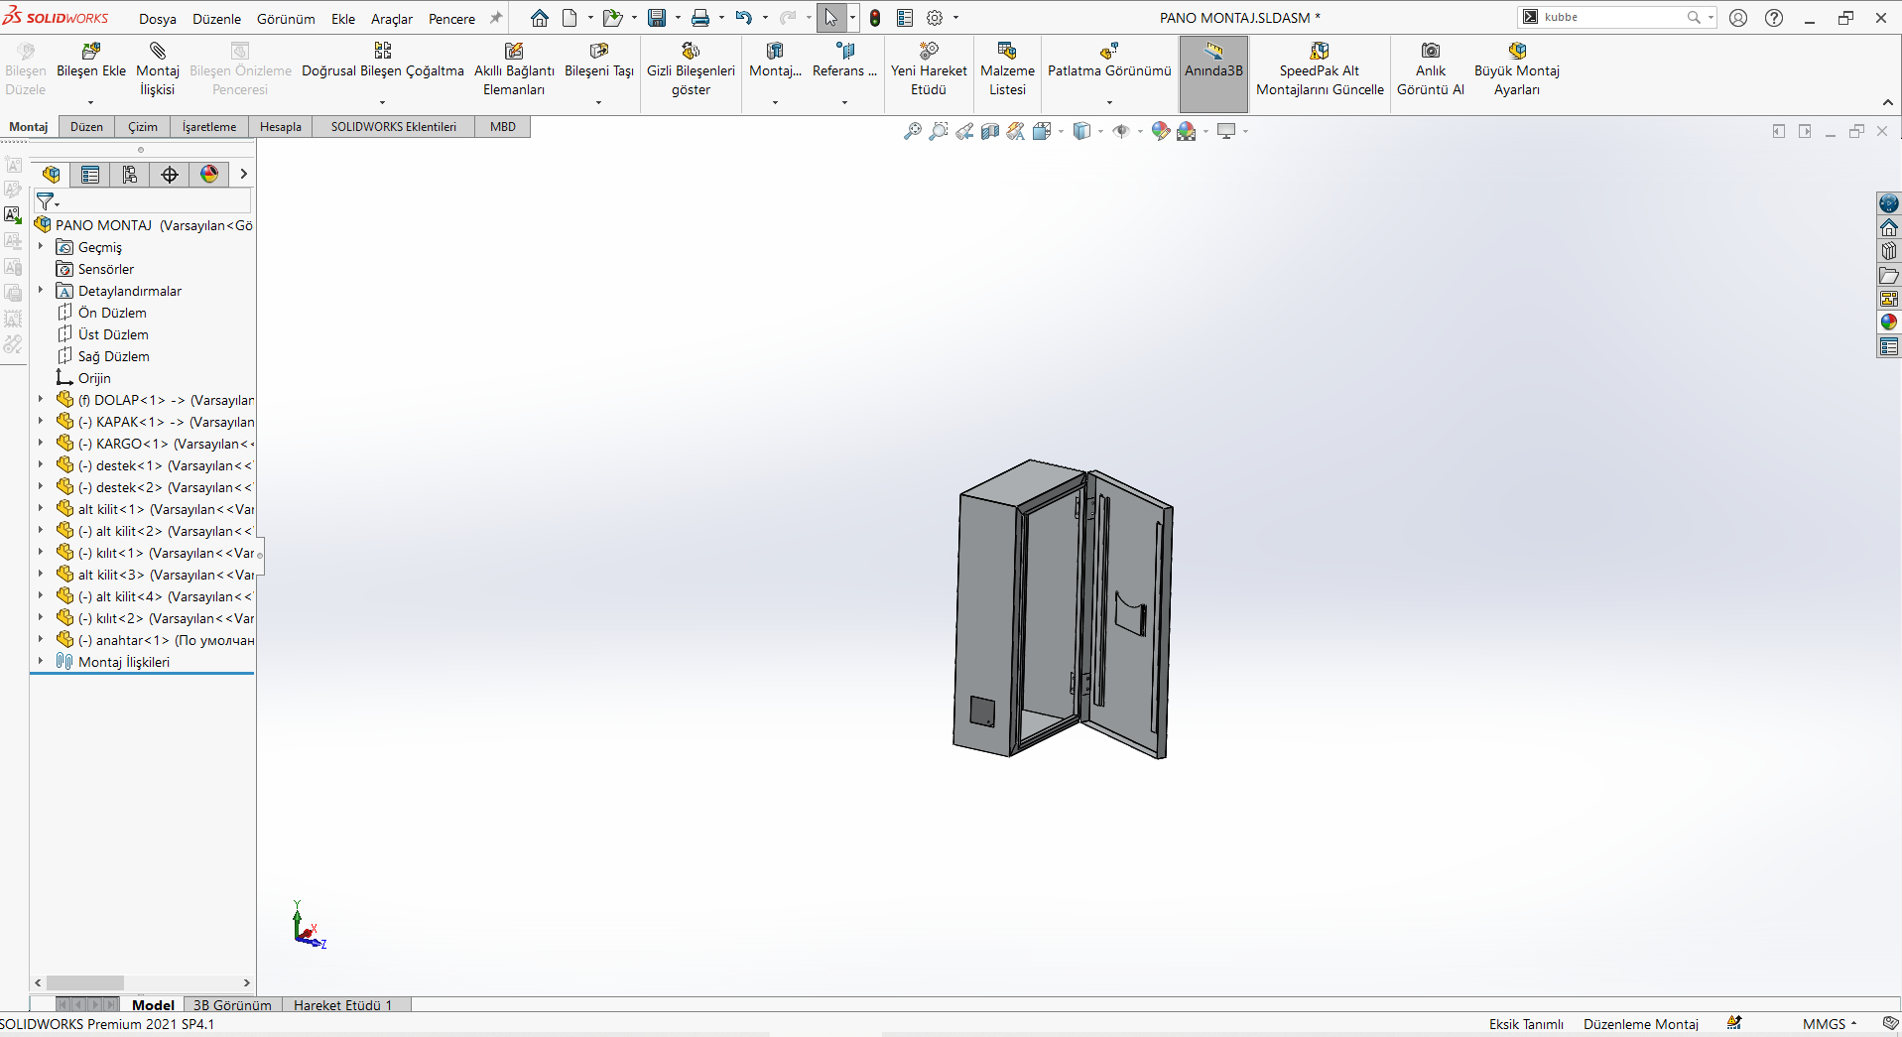Open the 3B Görünüm bottom tab

[232, 1005]
